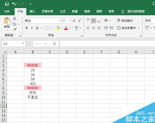Image resolution: width=155 pixels, height=123 pixels.
Task: Switch to the 开始 ribbon tab
Action: click(20, 11)
